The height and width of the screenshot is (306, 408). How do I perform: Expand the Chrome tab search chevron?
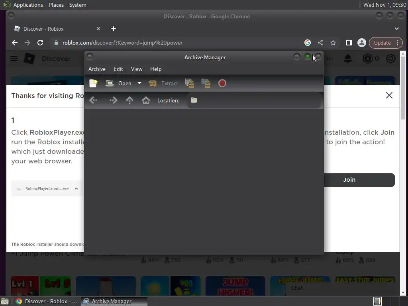pos(396,29)
